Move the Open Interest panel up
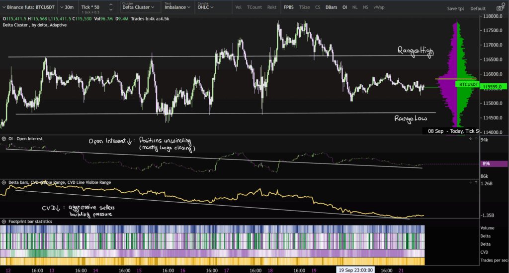Screen dimensions: 509x273 point(476,139)
